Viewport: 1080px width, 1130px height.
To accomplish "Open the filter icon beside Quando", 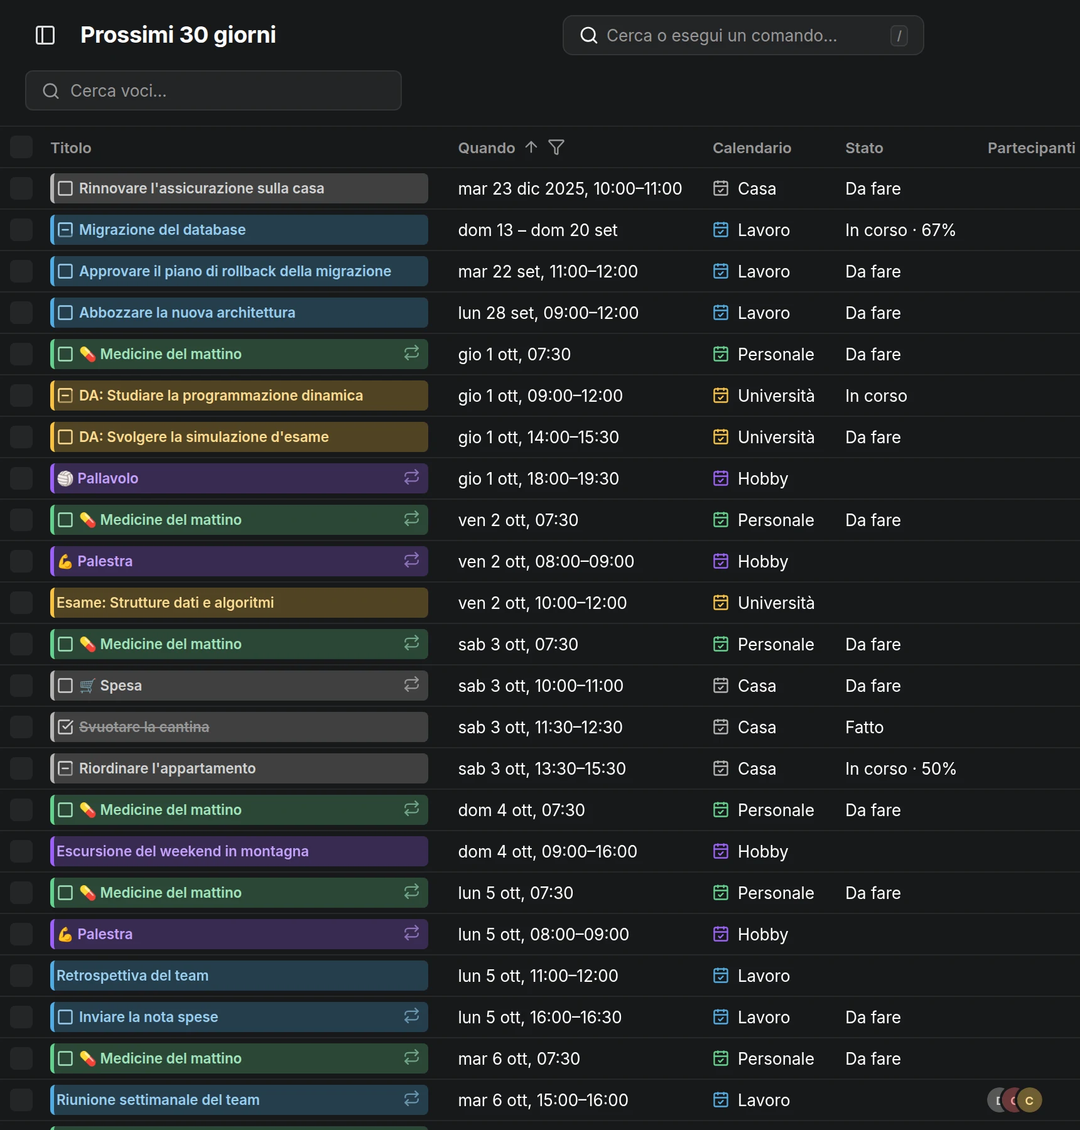I will click(x=556, y=148).
